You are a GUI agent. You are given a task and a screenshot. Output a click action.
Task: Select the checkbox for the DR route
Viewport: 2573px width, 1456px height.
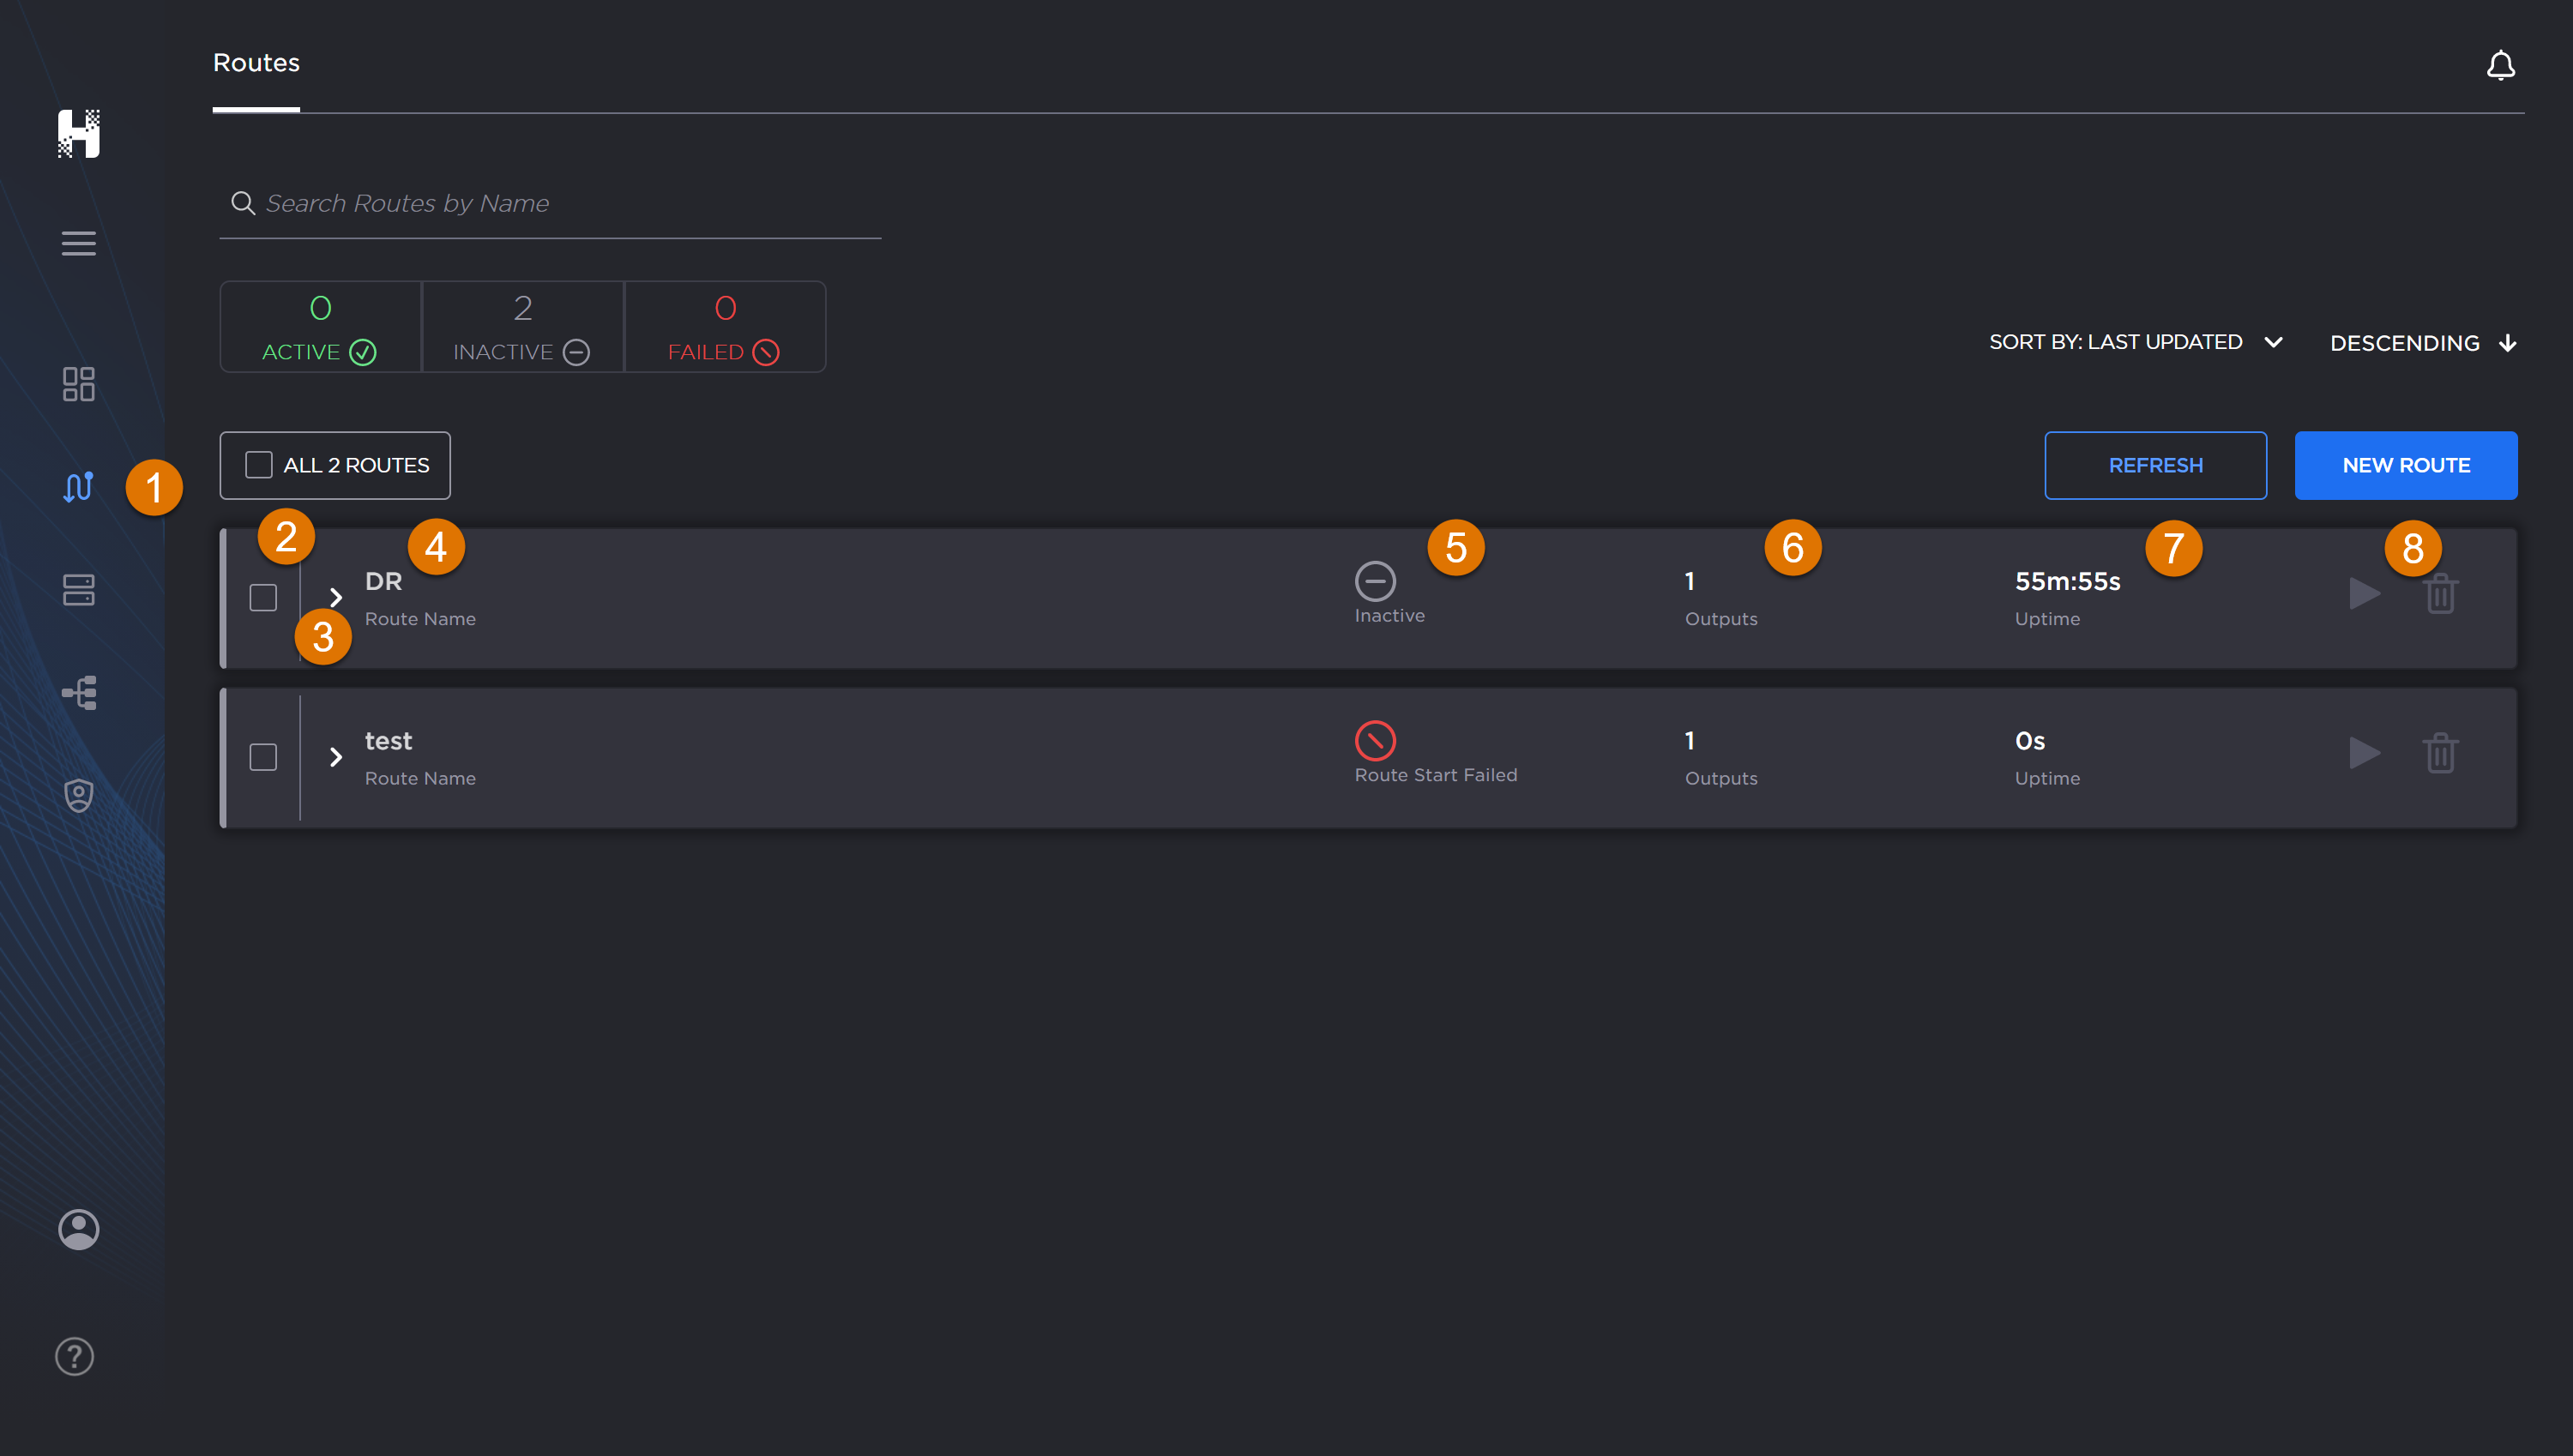click(263, 597)
